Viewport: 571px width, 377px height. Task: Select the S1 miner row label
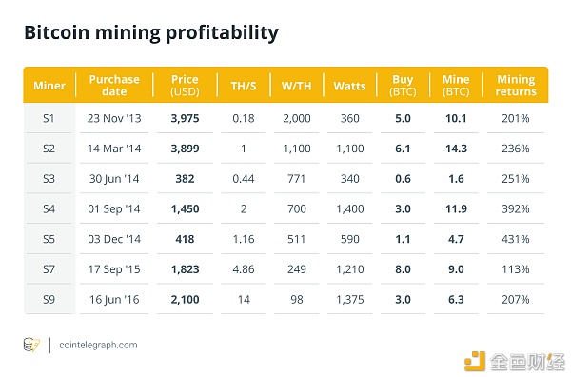[x=49, y=118]
